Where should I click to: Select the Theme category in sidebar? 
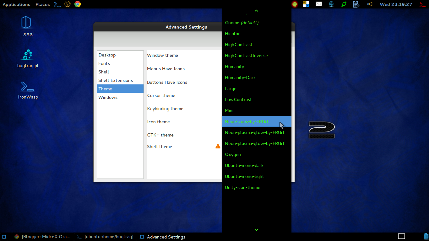point(120,89)
